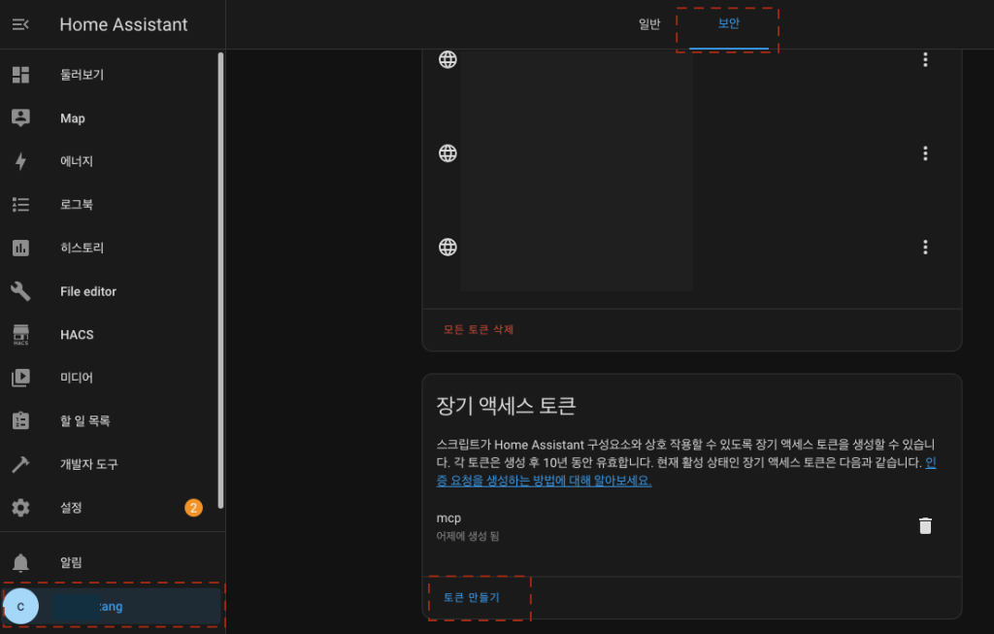The height and width of the screenshot is (634, 994).
Task: Click the 어제에 생성 됨 text
Action: [467, 536]
